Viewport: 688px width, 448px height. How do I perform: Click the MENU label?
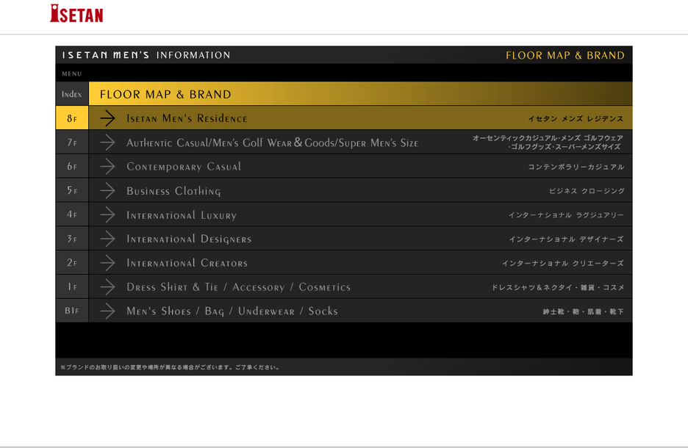pos(71,73)
